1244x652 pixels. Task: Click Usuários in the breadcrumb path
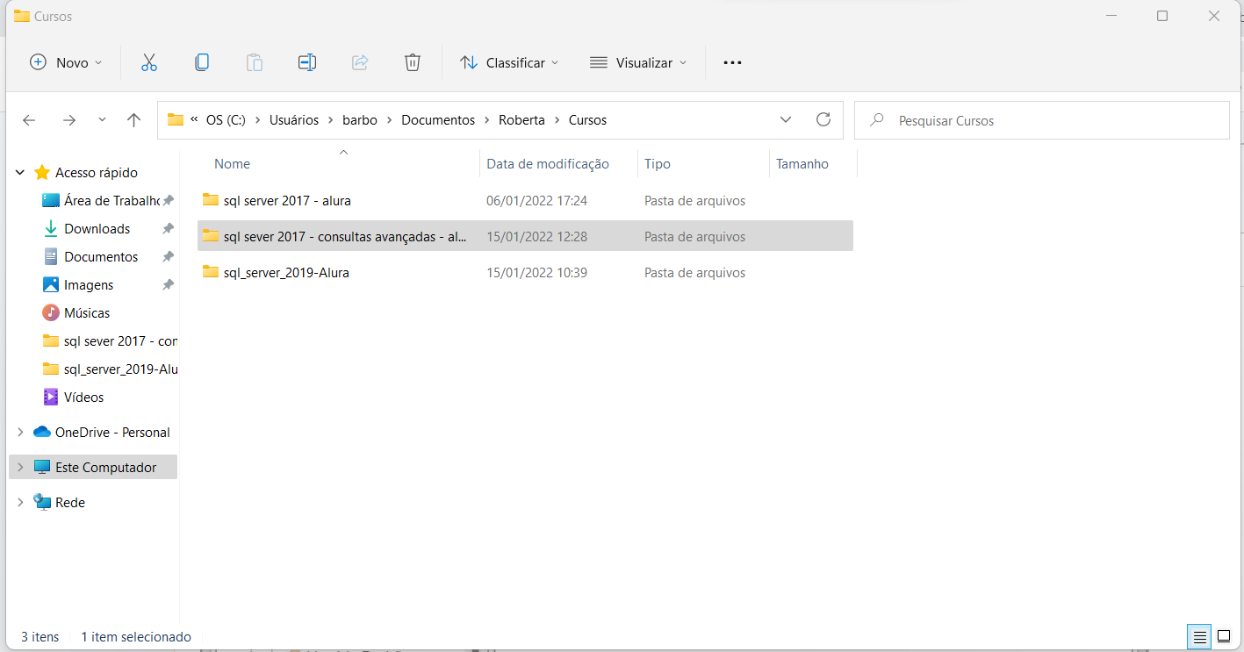click(x=294, y=120)
